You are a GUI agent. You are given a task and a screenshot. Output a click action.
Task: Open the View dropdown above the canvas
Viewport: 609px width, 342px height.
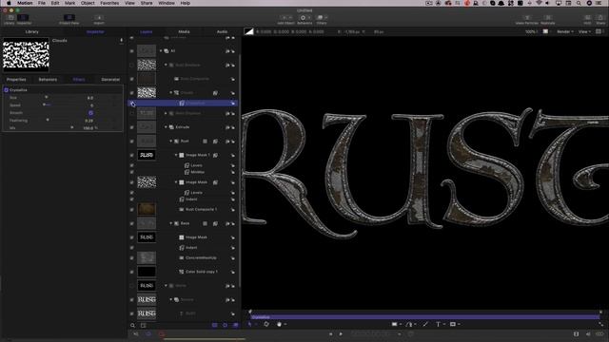coord(584,31)
